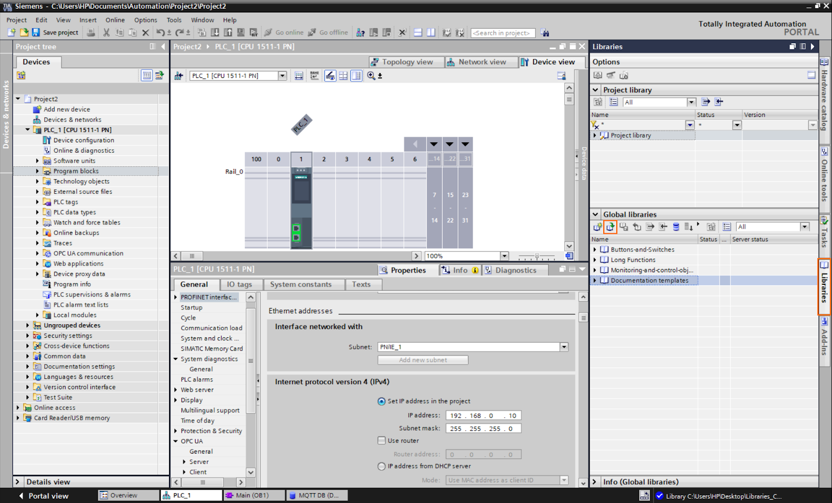Click the redo arrow icon
This screenshot has width=832, height=503.
tap(179, 32)
